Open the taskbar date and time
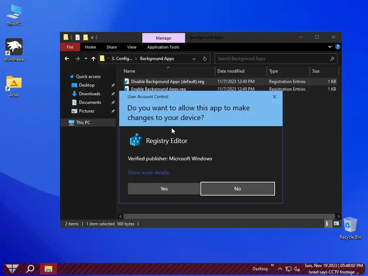 (x=333, y=266)
